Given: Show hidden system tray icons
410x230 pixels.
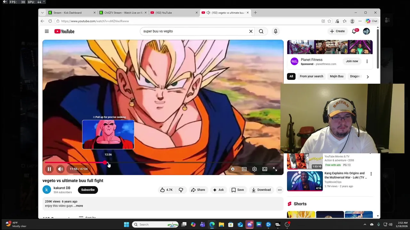Looking at the screenshot, I should [365, 225].
